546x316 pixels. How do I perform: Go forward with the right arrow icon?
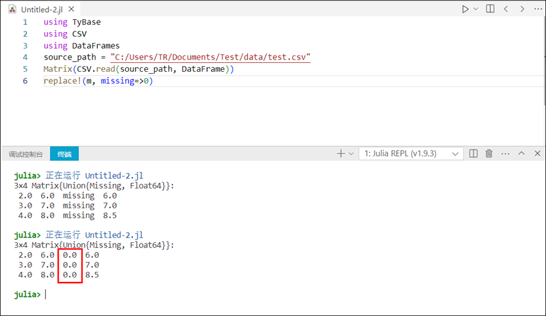522,9
